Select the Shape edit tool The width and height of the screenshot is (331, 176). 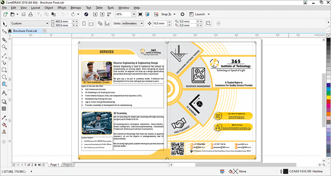[4, 31]
